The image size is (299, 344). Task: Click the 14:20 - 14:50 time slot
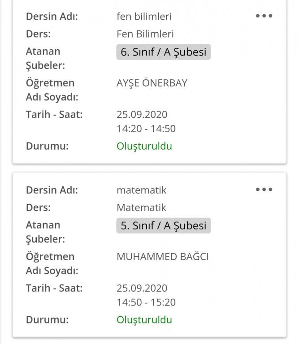[x=146, y=129]
